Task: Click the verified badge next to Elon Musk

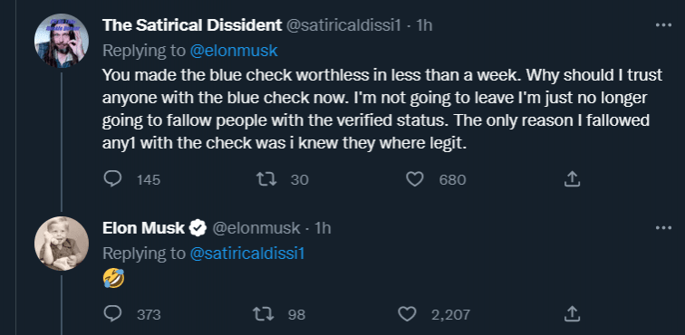Action: (198, 228)
